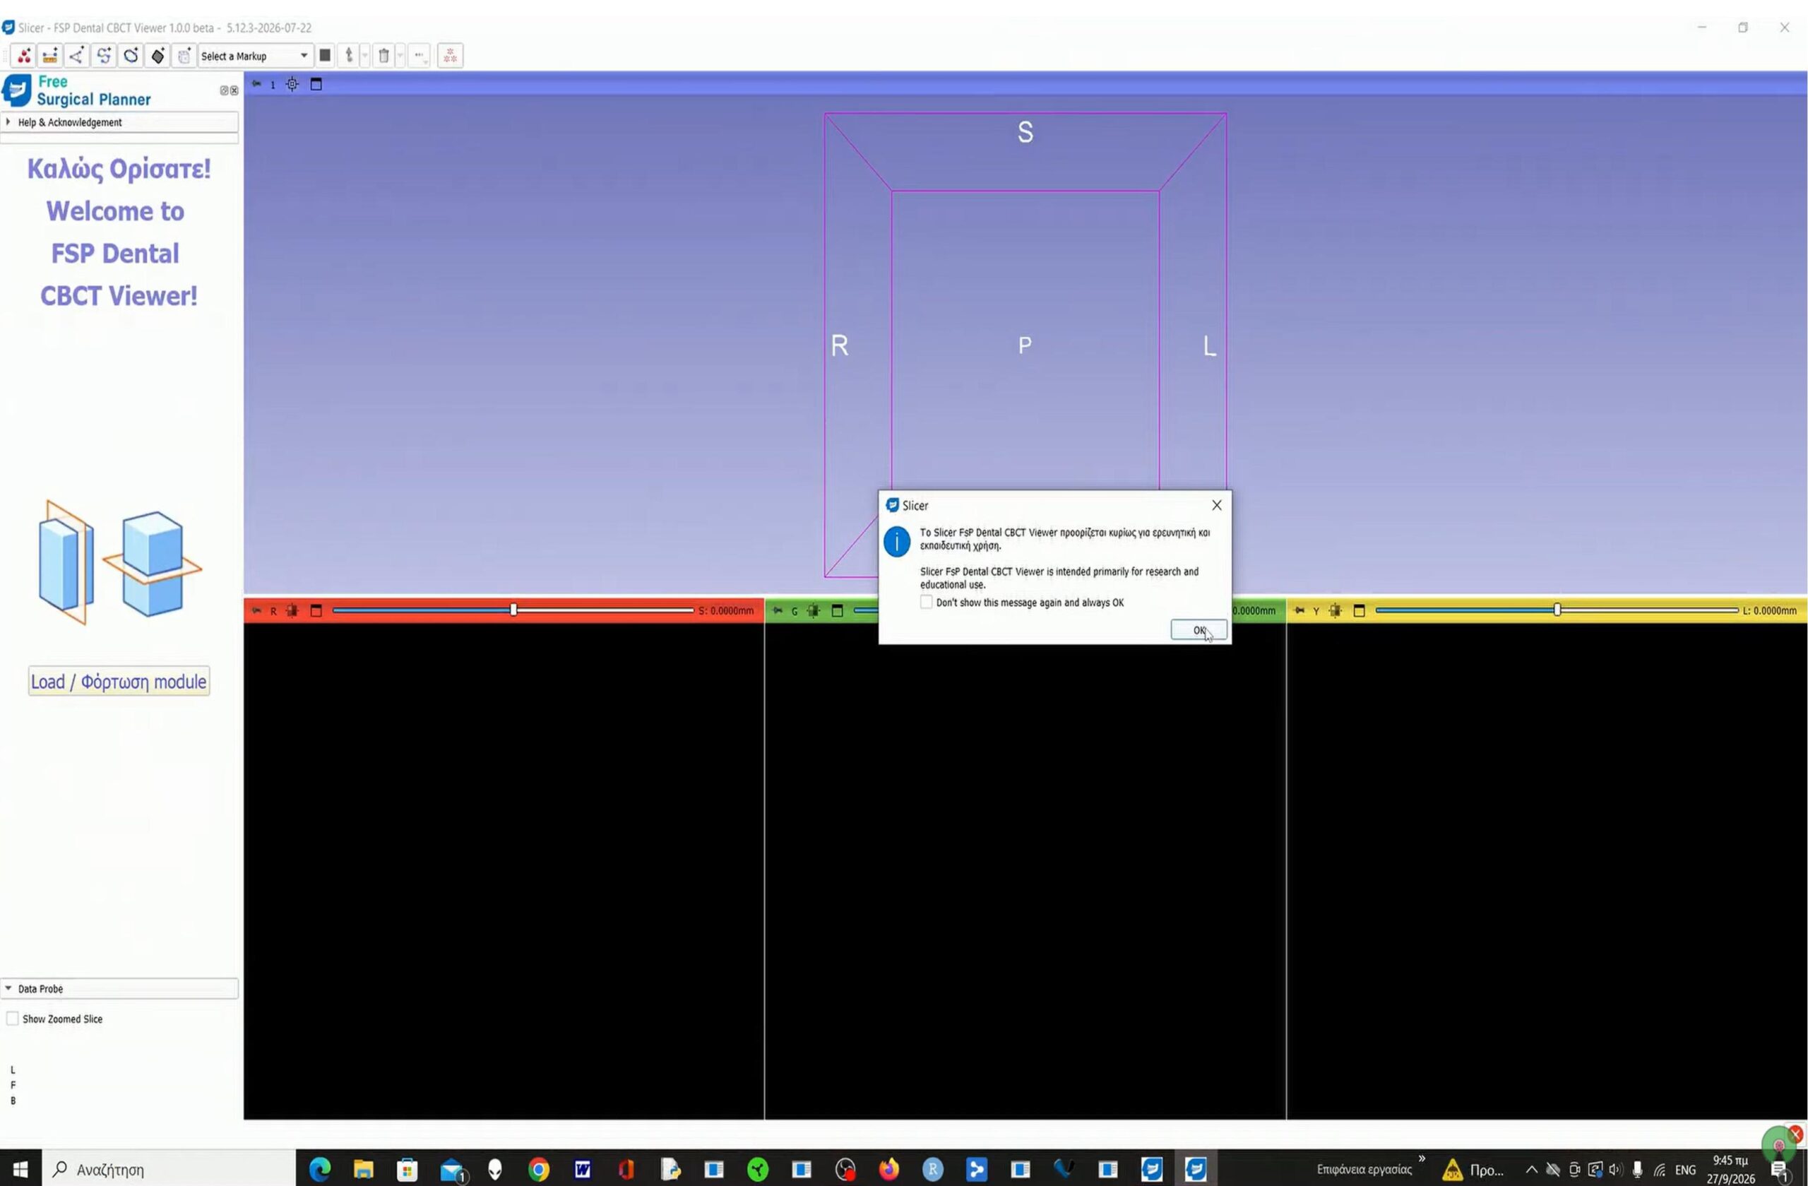Image resolution: width=1808 pixels, height=1186 pixels.
Task: Click the L orientation label in 3D view
Action: pos(1209,346)
